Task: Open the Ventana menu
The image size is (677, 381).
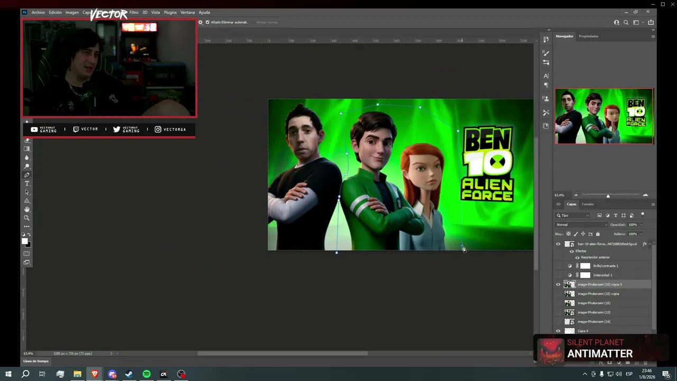Action: pyautogui.click(x=187, y=12)
